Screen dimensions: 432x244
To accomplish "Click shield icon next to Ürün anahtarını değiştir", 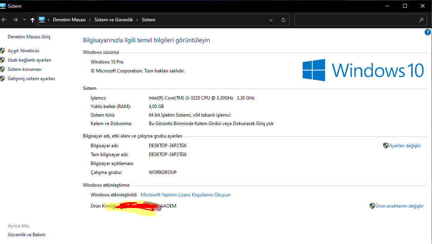I will coord(372,206).
